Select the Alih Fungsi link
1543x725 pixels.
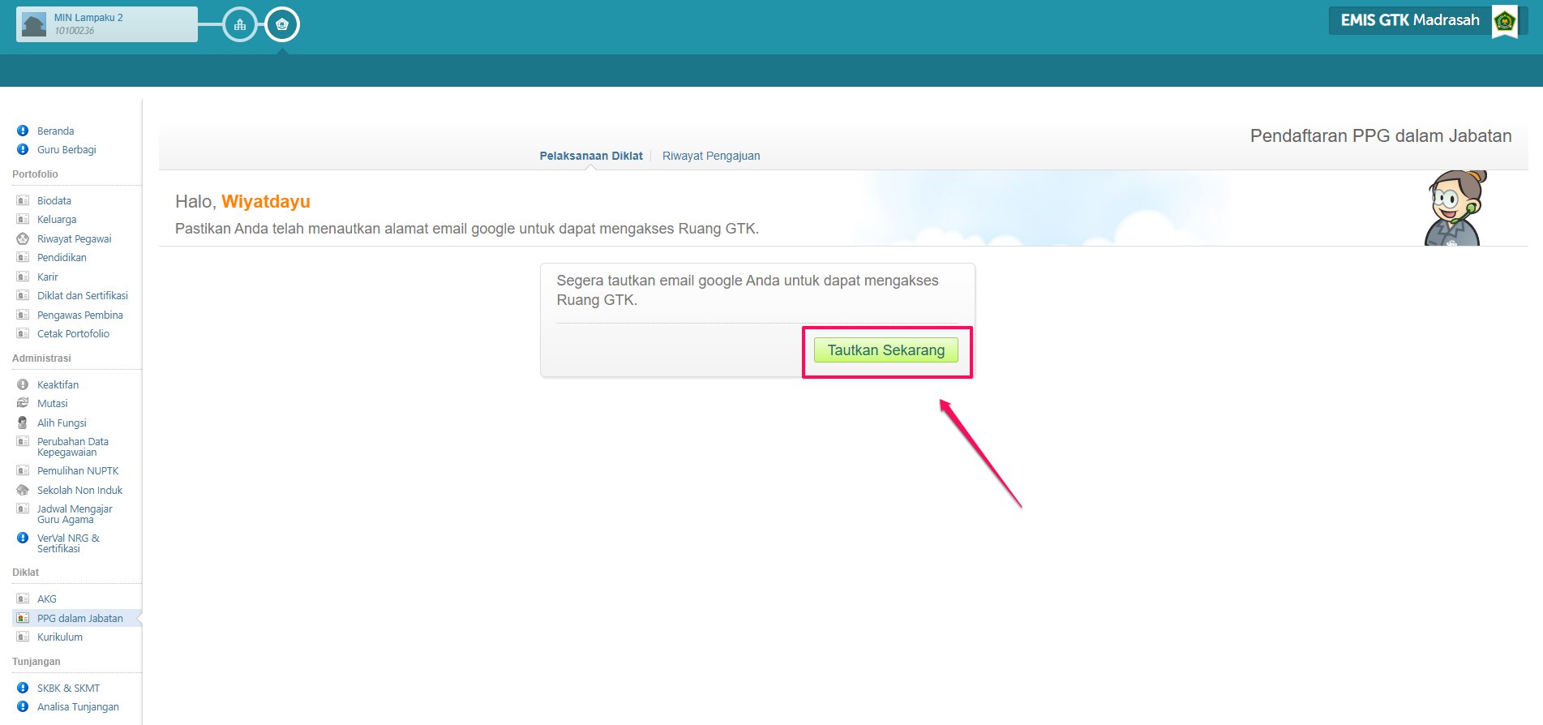pyautogui.click(x=62, y=423)
